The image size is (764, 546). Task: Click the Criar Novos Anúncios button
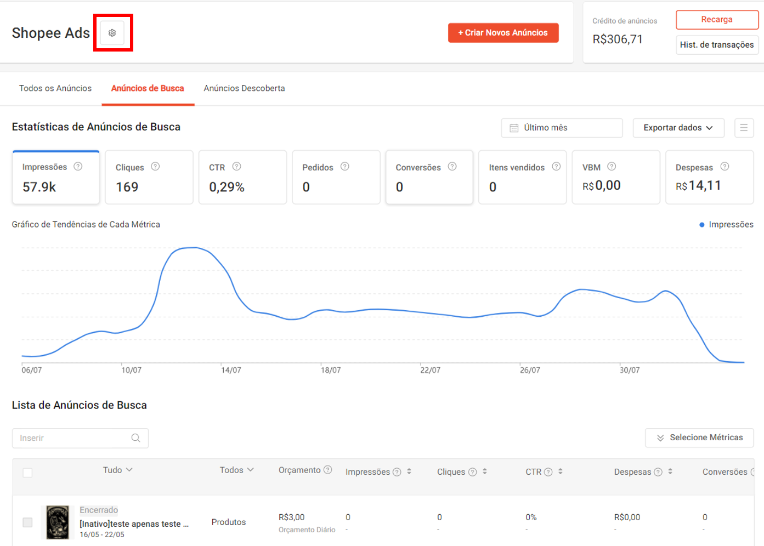coord(503,32)
